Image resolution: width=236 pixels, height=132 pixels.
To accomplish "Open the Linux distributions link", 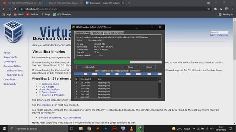I will tap(49, 89).
